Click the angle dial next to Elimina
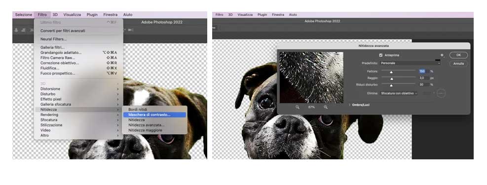 coord(441,93)
